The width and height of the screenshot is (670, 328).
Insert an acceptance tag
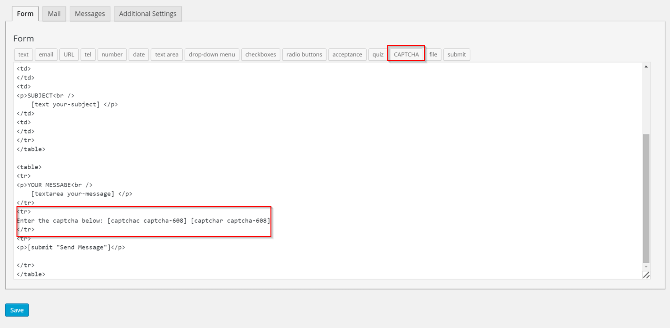347,54
